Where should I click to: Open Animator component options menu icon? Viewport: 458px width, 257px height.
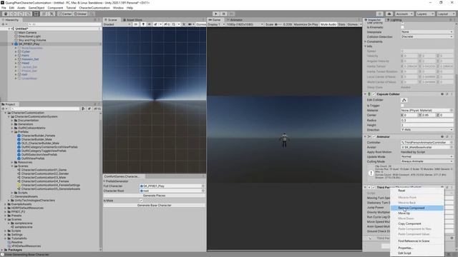(x=452, y=136)
